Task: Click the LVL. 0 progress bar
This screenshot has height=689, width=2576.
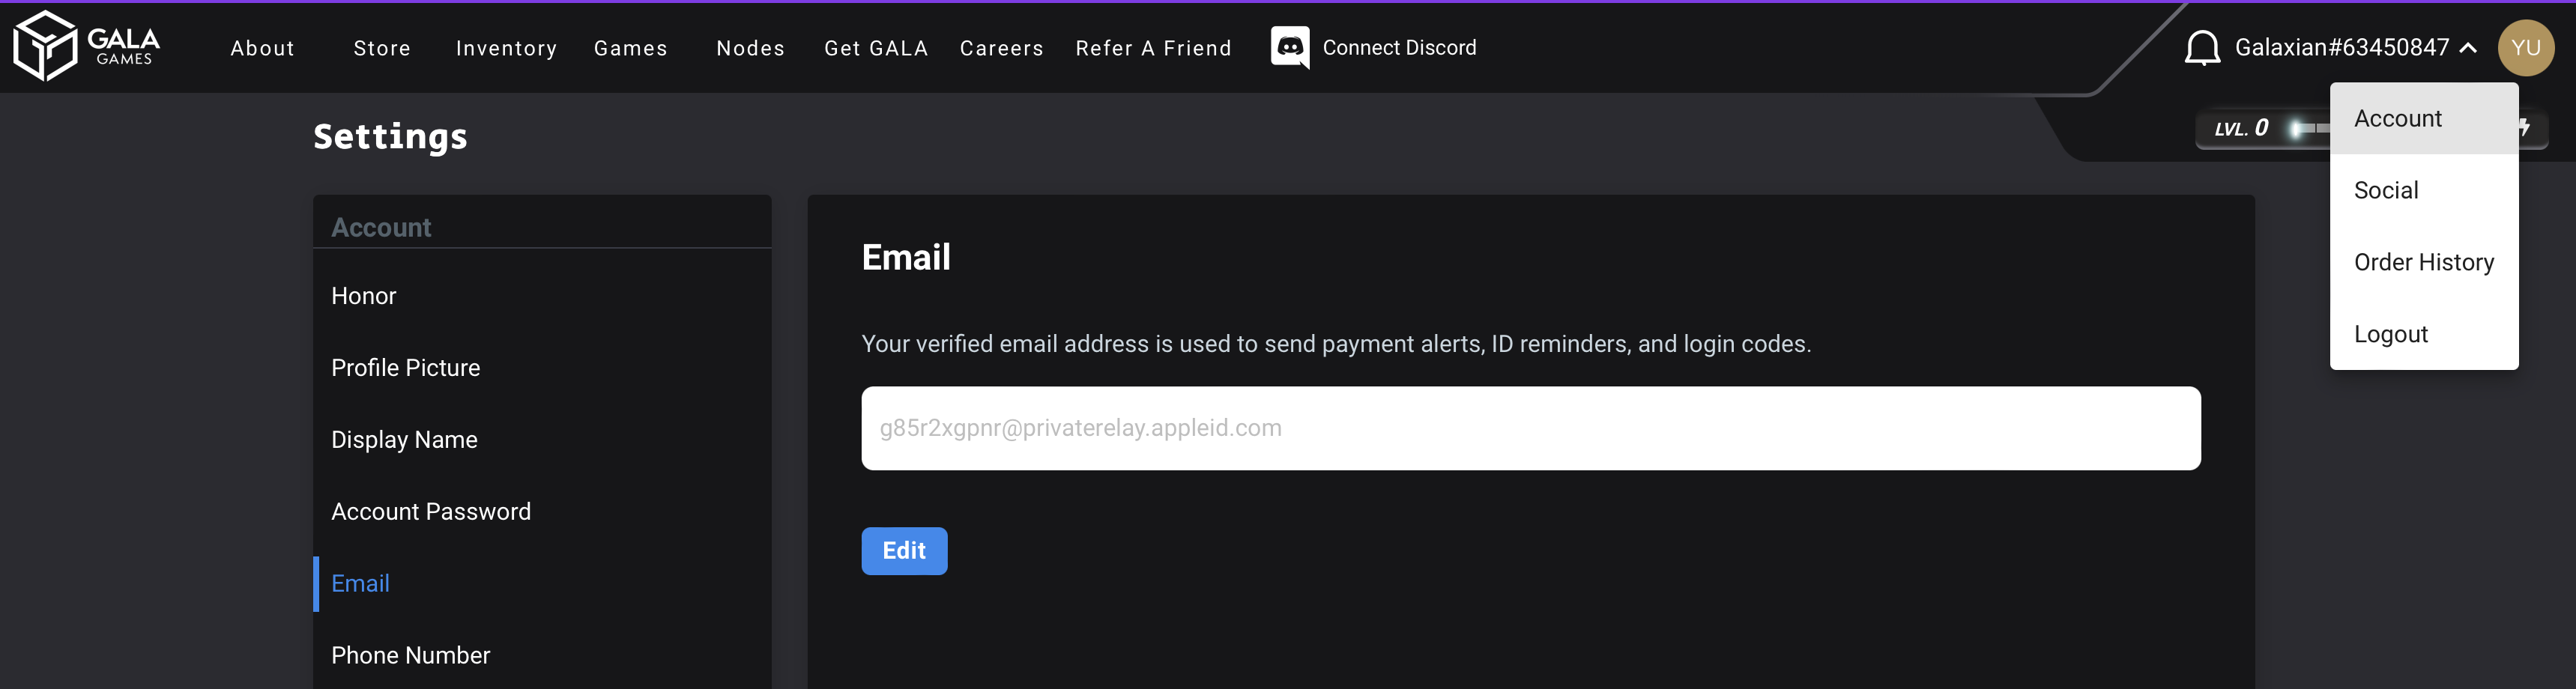Action: point(2310,128)
